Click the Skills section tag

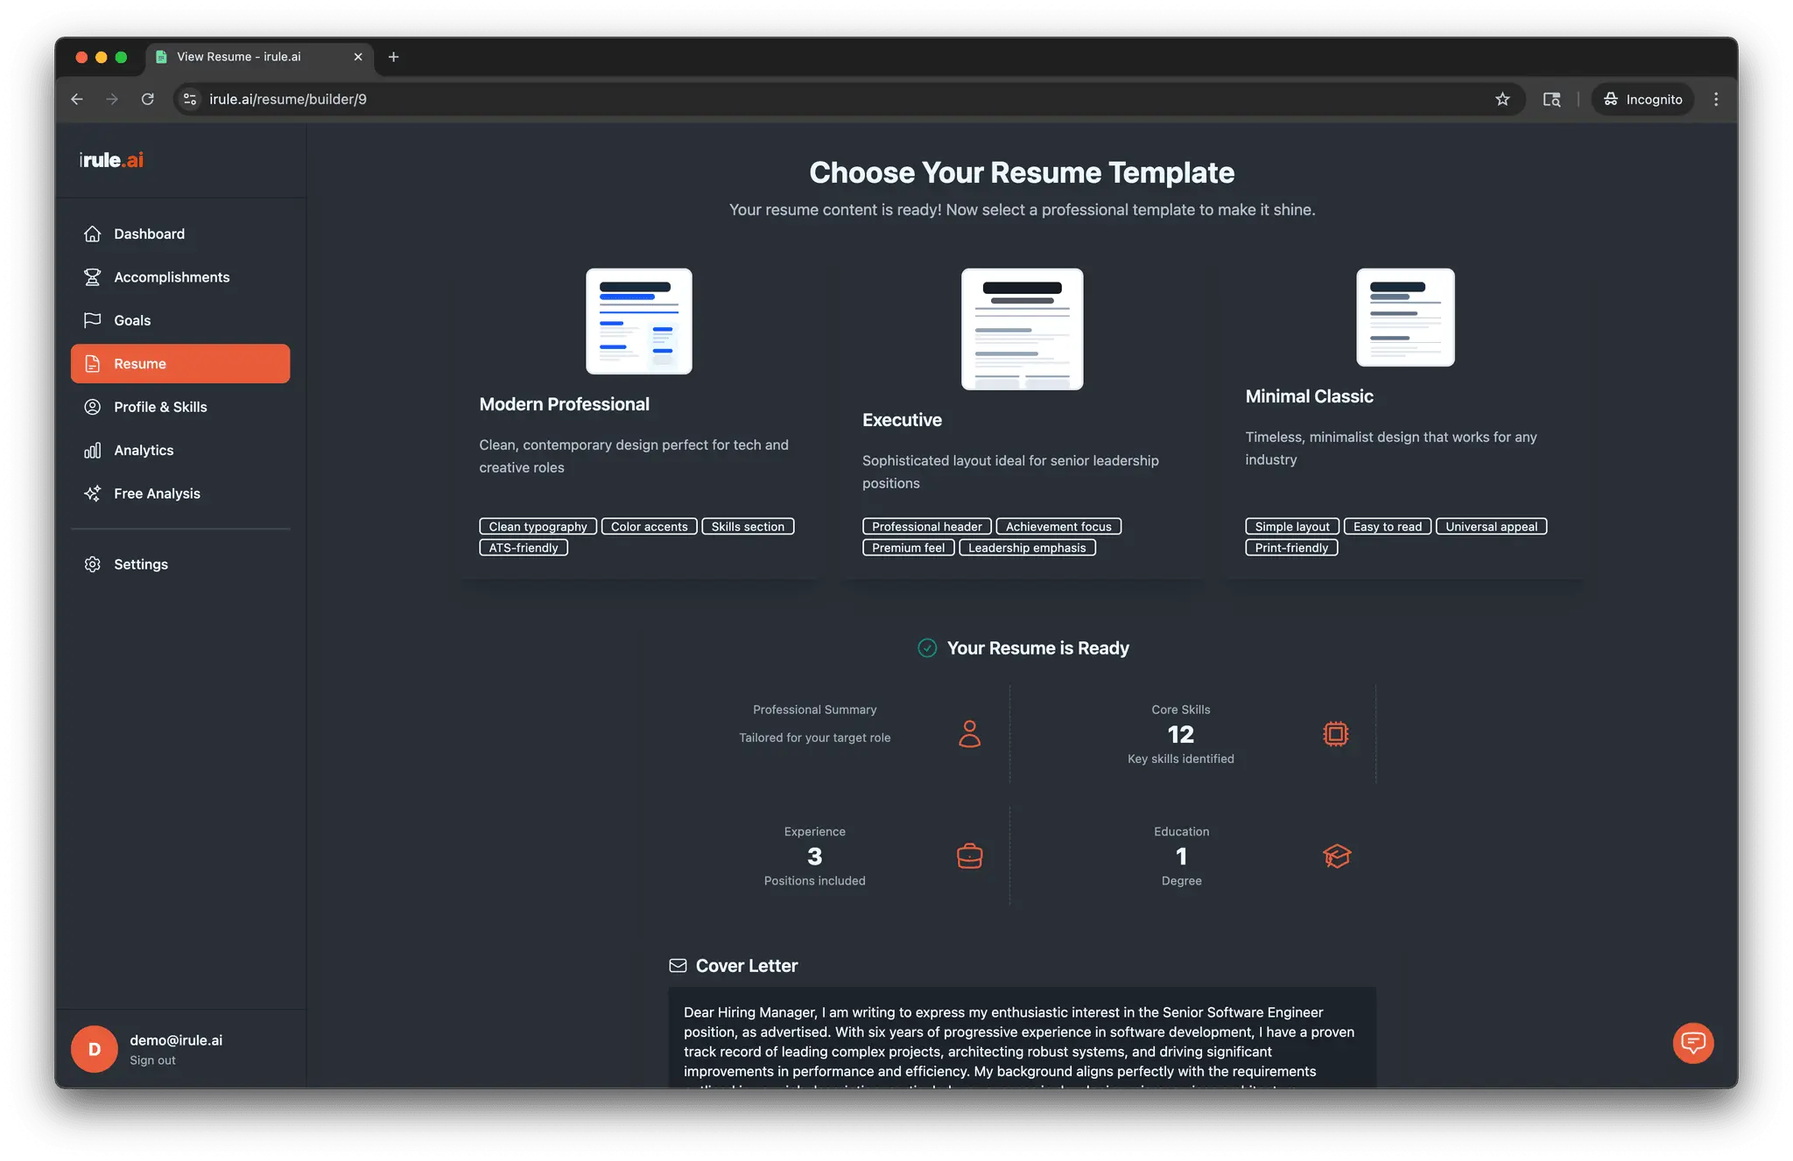tap(748, 527)
